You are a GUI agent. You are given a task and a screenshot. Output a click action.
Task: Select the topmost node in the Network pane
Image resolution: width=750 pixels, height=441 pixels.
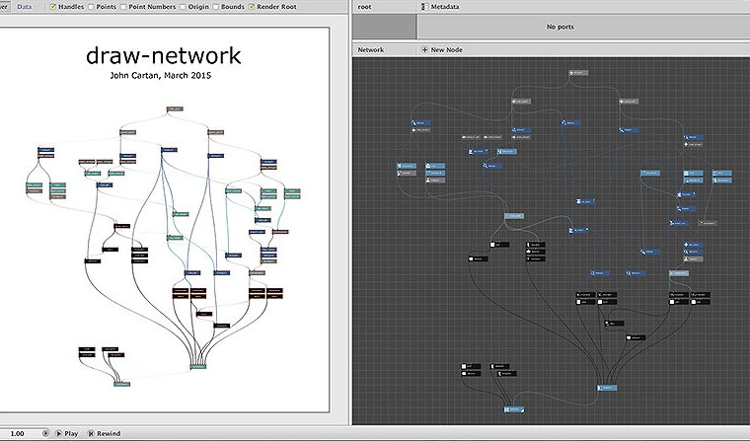tap(578, 74)
